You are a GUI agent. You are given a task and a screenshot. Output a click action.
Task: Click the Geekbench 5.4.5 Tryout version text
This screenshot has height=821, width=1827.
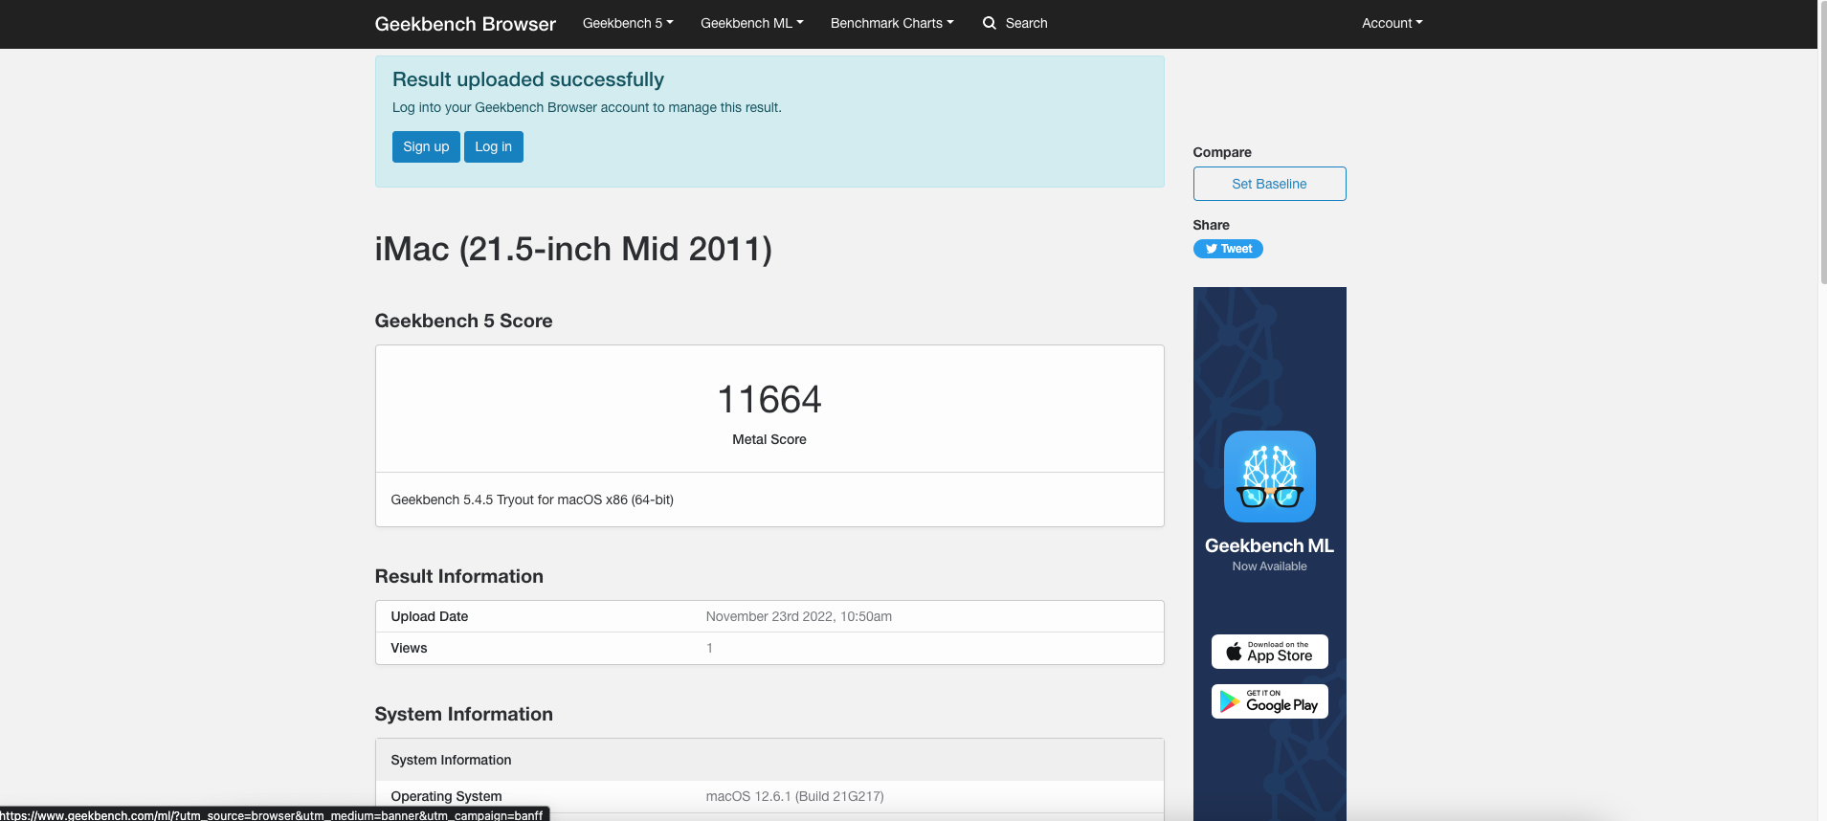pyautogui.click(x=532, y=499)
